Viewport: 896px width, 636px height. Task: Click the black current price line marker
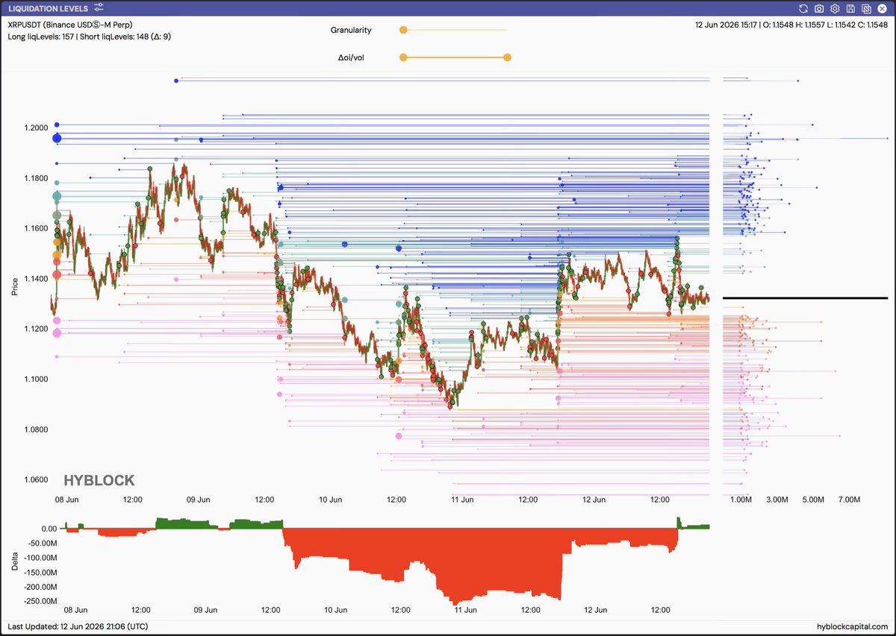[805, 298]
